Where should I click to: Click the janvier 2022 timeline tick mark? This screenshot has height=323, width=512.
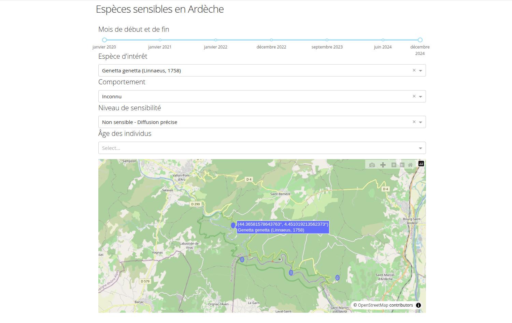[x=215, y=40]
